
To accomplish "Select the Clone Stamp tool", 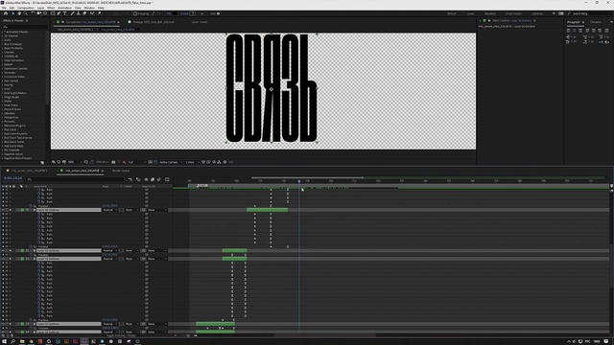I will pos(79,13).
